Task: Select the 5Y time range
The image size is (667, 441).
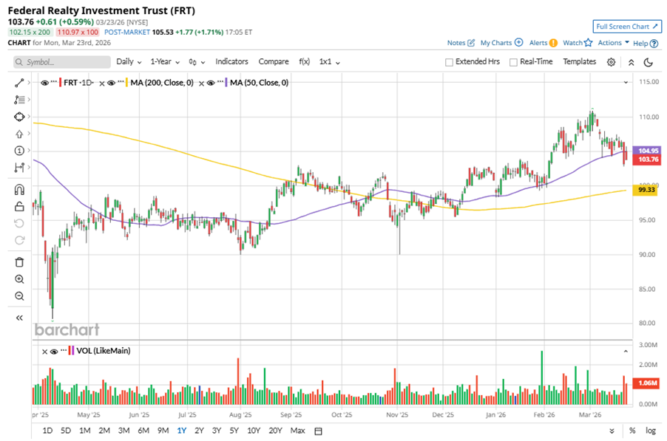Action: (x=234, y=431)
